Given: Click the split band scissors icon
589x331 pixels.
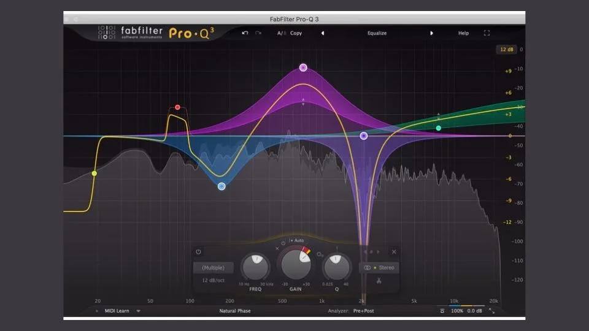Looking at the screenshot, I should pyautogui.click(x=379, y=280).
